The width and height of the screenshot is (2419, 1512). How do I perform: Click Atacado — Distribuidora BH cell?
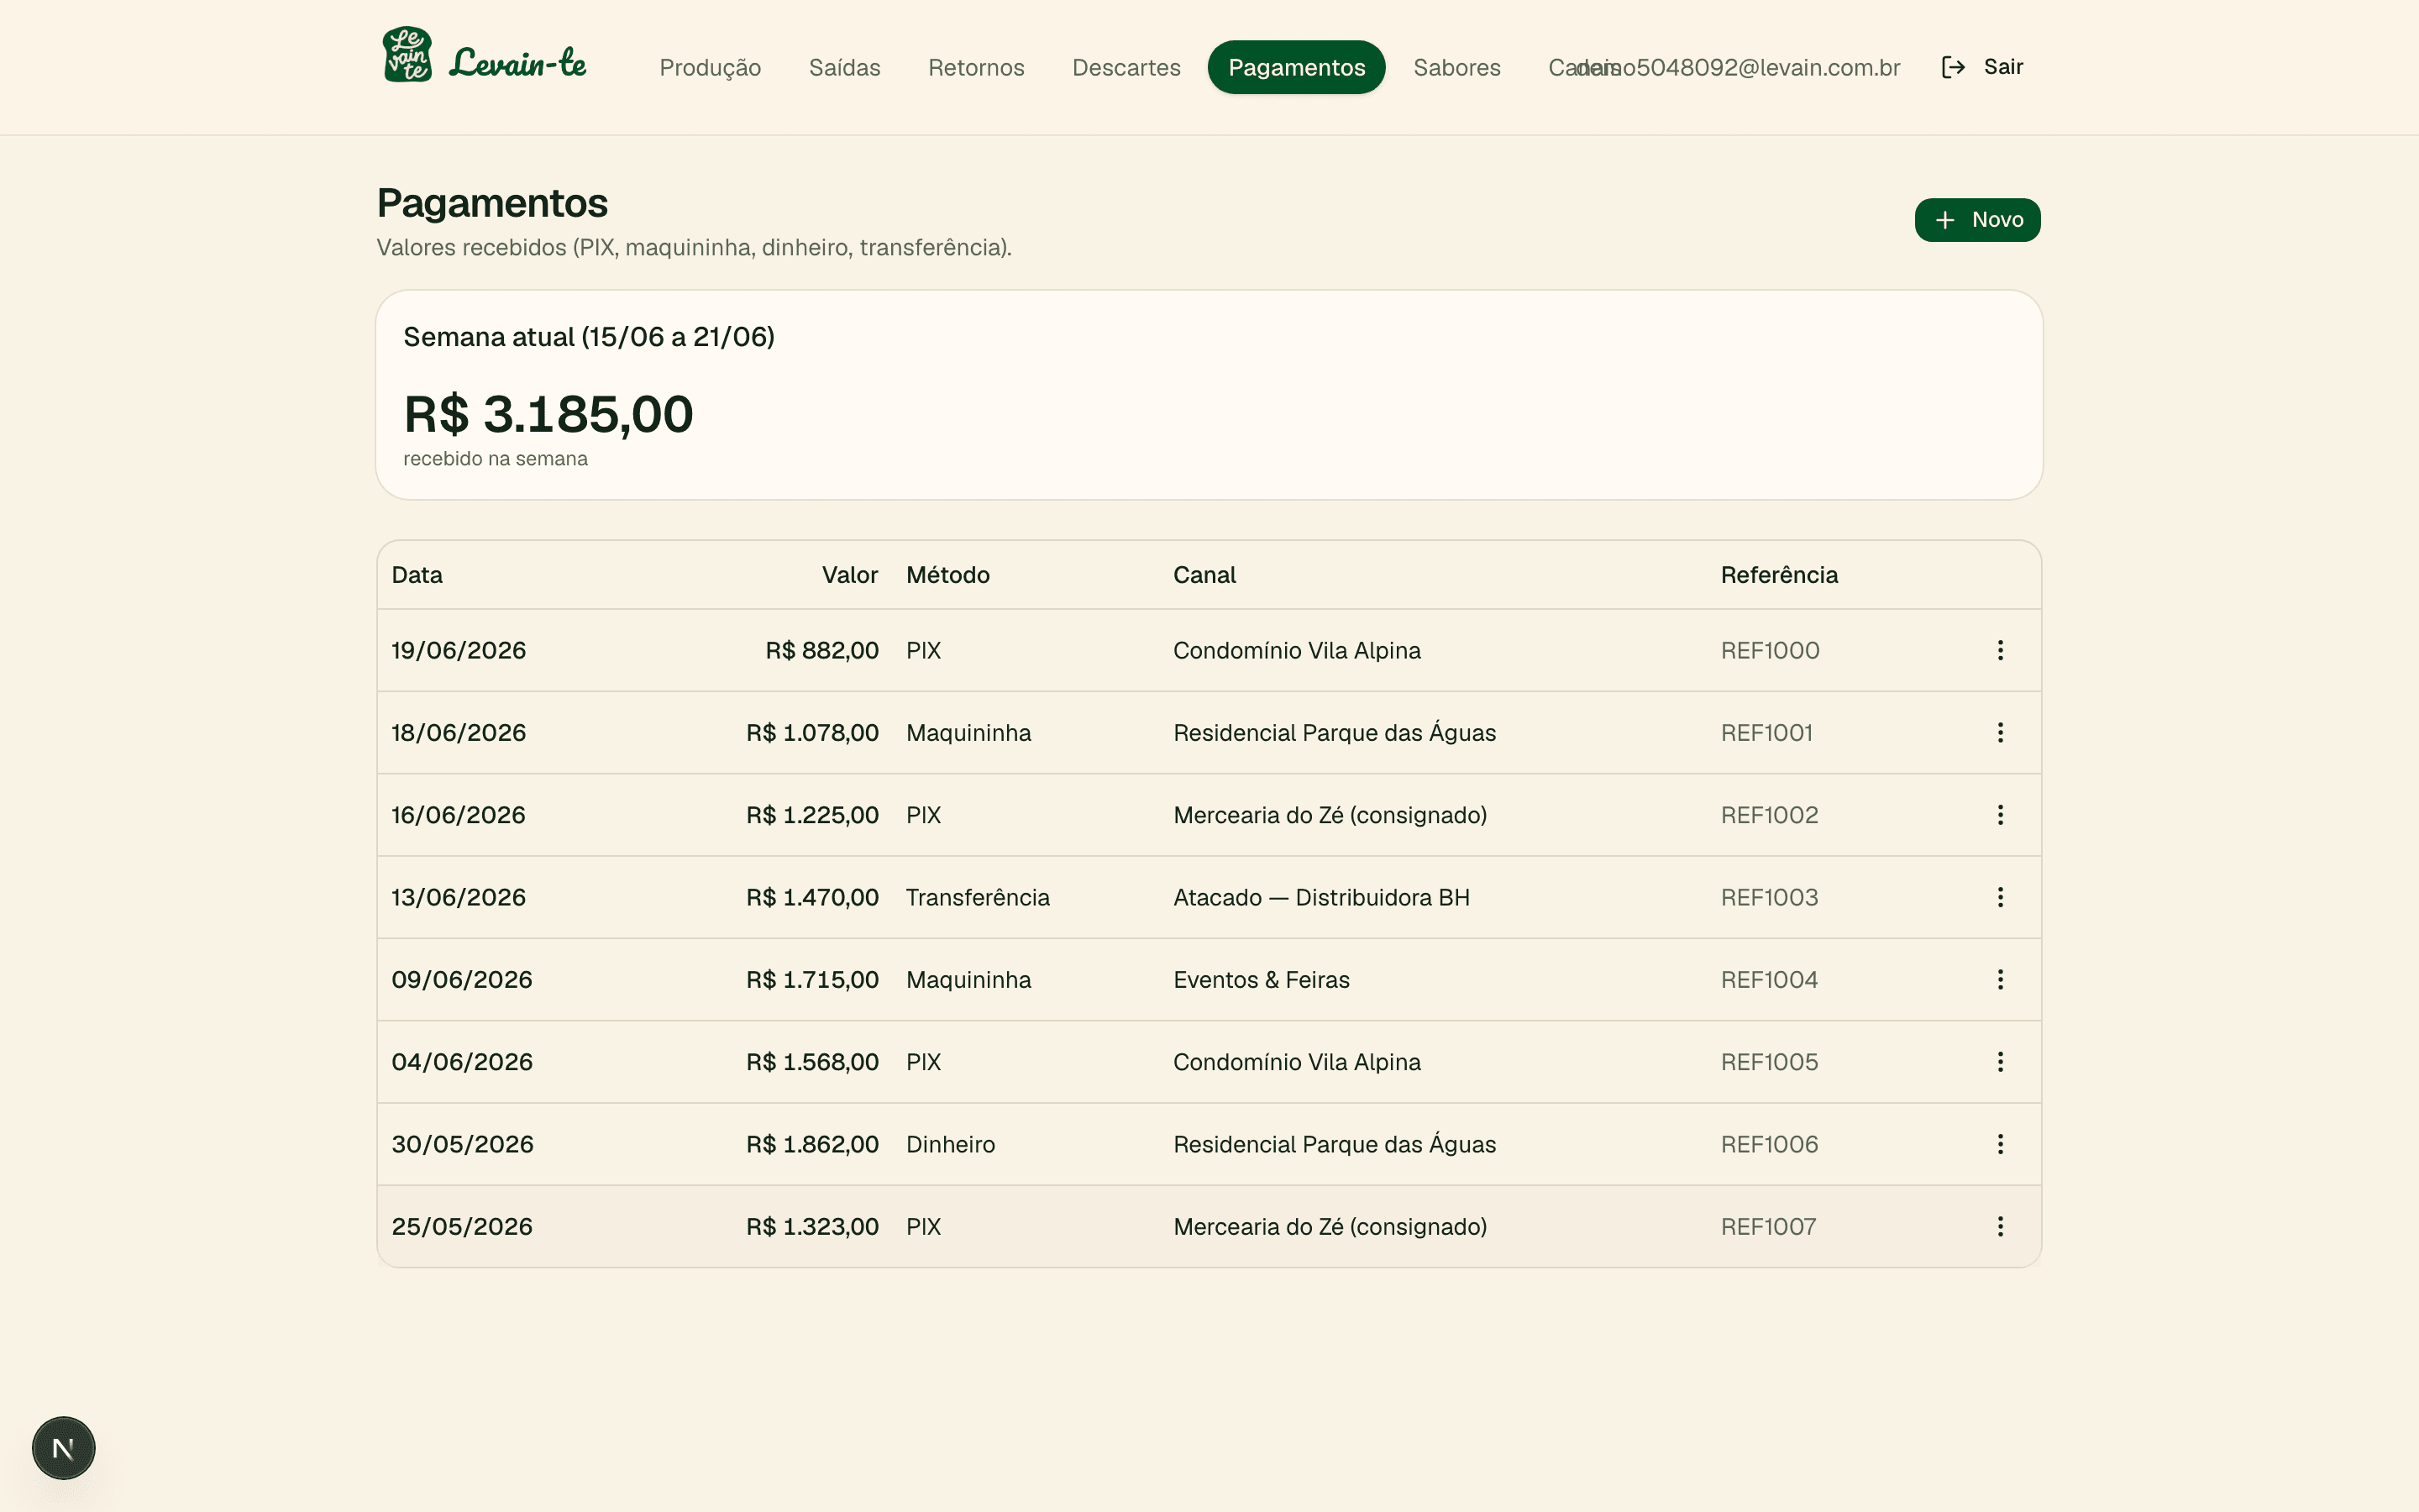[1321, 897]
